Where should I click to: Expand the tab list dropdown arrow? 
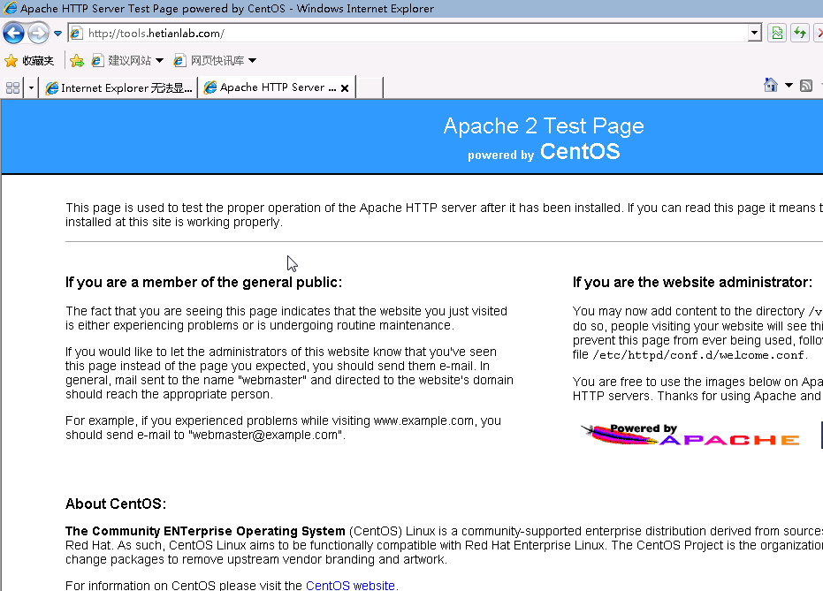tap(31, 87)
